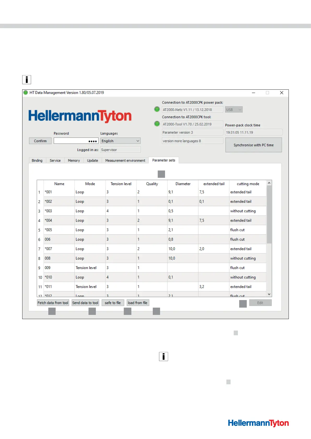This screenshot has width=311, height=439.
Task: Click the table scrollbar up arrow
Action: [x=269, y=183]
